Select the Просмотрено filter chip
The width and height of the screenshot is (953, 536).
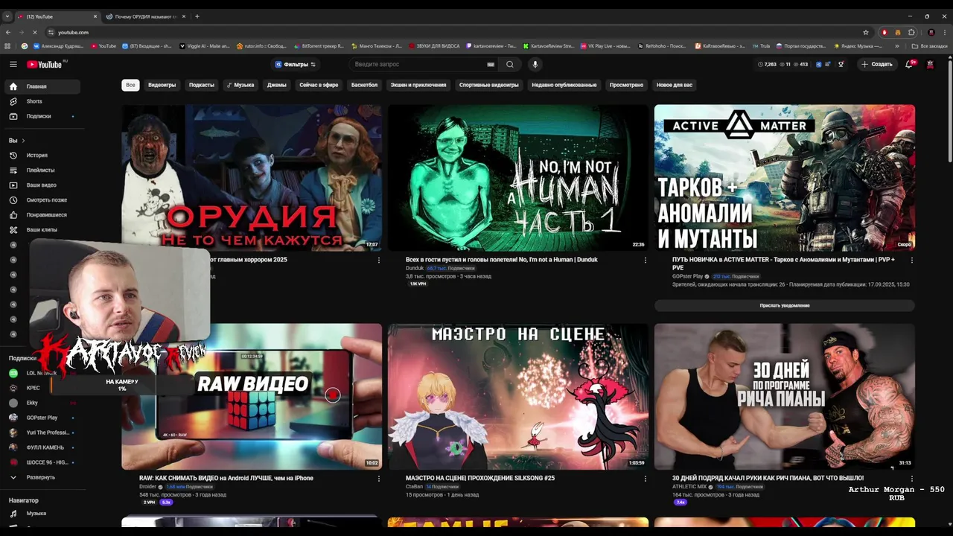(626, 85)
